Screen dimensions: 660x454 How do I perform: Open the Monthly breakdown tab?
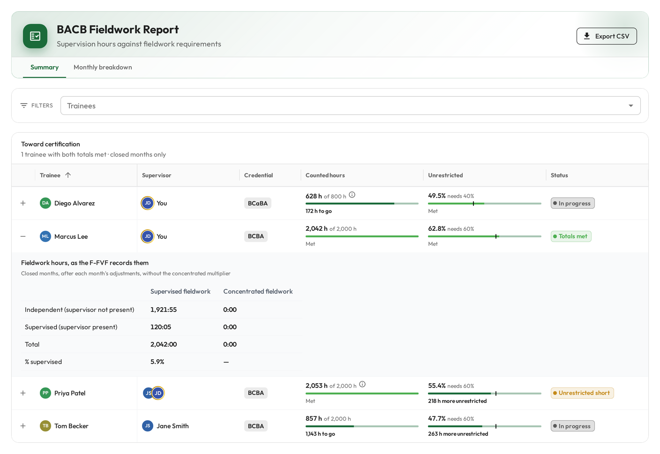pyautogui.click(x=103, y=68)
